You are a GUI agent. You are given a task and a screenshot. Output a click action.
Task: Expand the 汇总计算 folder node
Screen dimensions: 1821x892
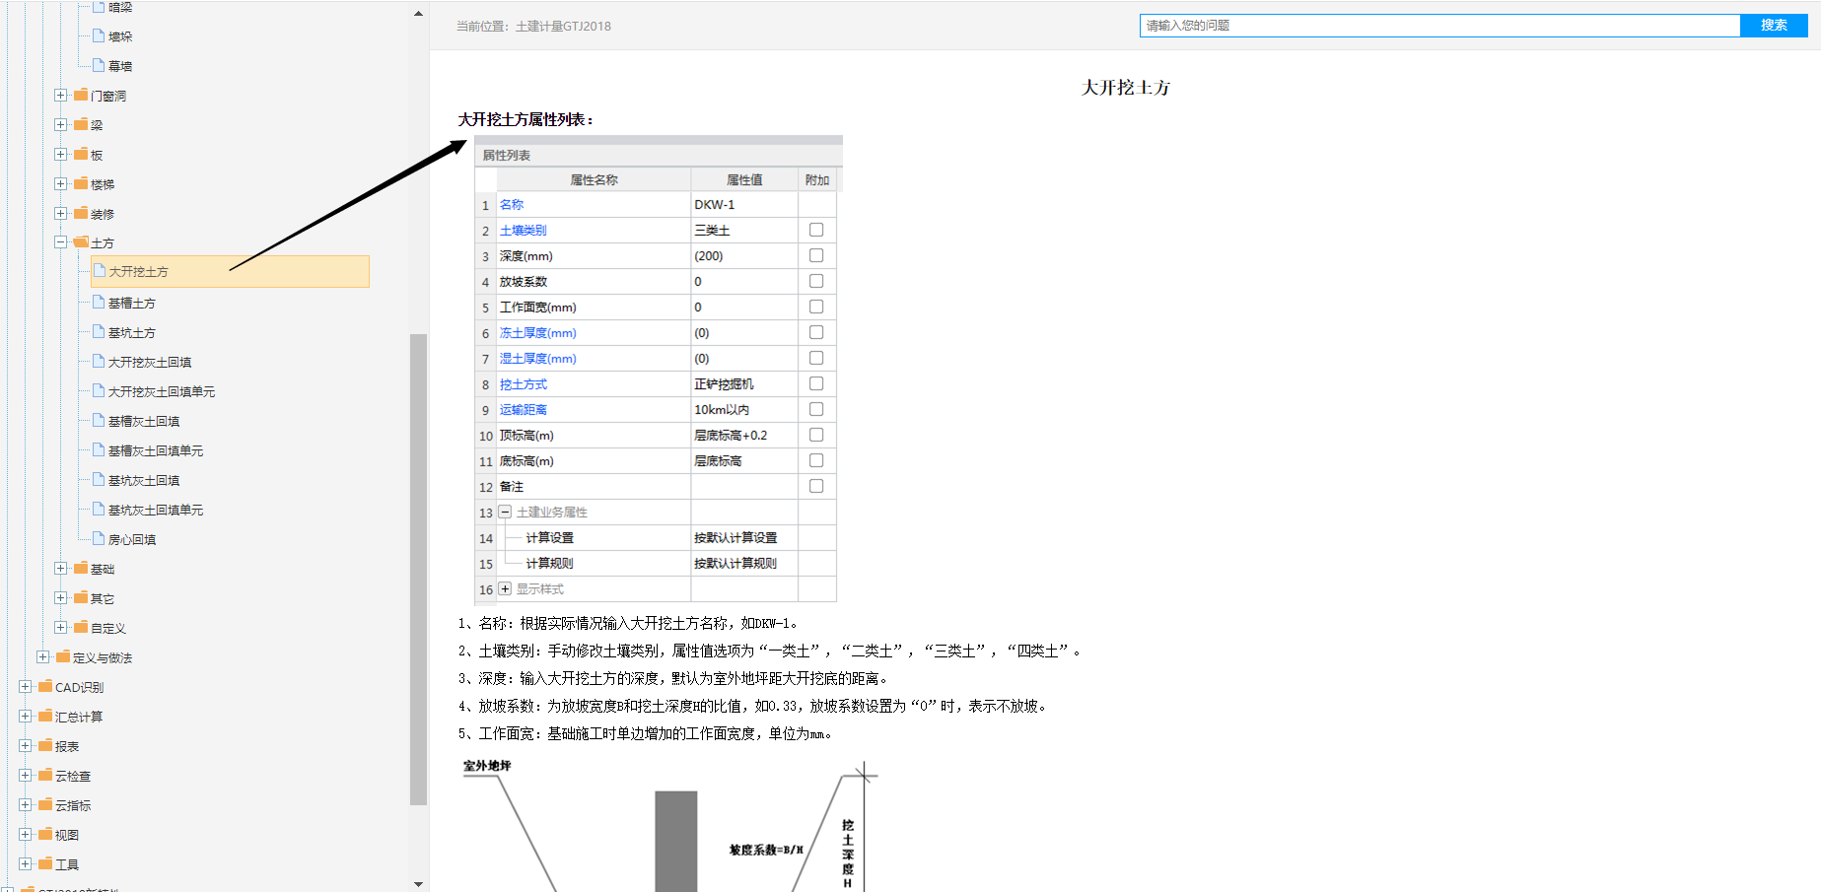point(26,717)
